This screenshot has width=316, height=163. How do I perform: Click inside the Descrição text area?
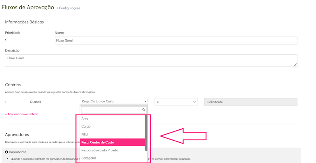(x=151, y=60)
